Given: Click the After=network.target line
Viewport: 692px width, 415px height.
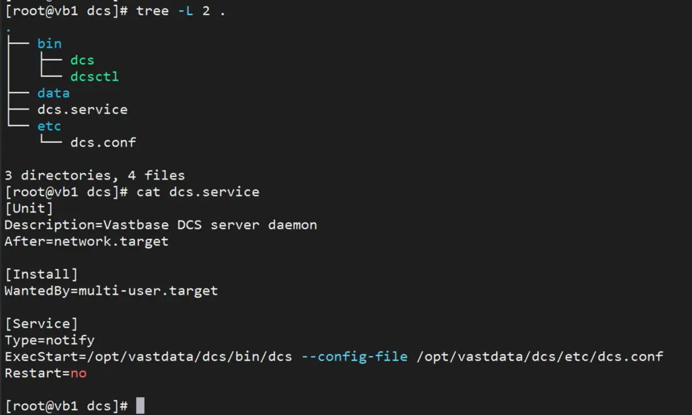Looking at the screenshot, I should tap(86, 241).
